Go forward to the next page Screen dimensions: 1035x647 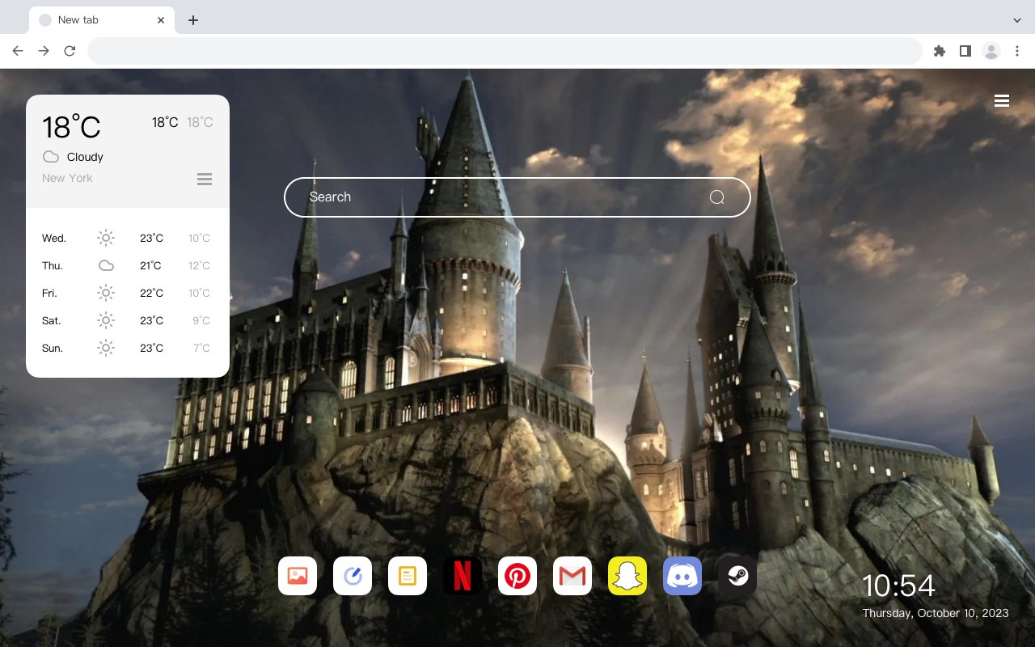(44, 51)
